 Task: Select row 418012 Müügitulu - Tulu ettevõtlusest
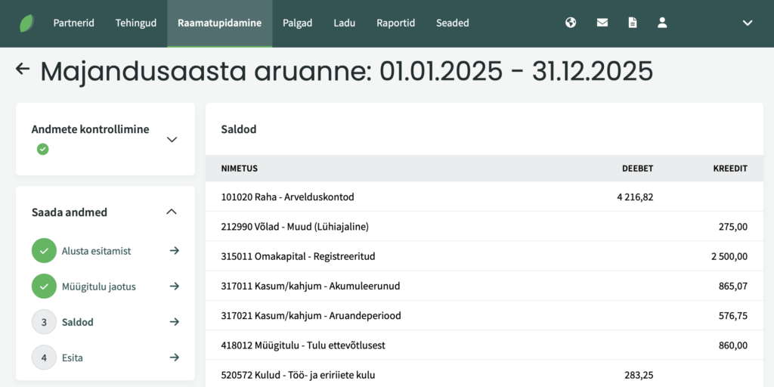click(485, 345)
